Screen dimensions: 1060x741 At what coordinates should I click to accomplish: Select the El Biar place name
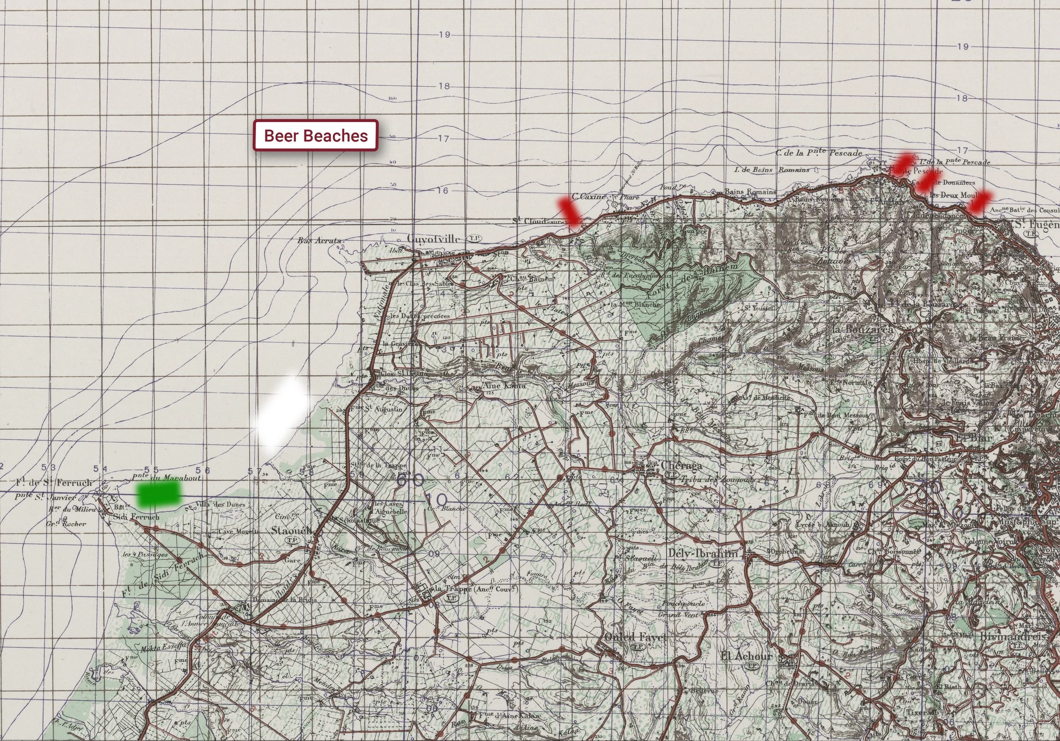(x=974, y=437)
